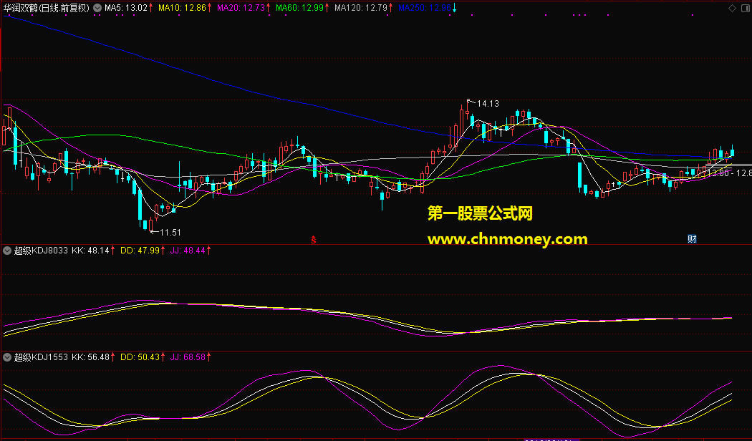Screen dimensions: 752x441
Task: Click DD: 47.99 in KDJ8033 panel
Action: point(140,251)
